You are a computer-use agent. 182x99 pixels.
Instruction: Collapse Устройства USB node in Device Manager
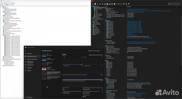coord(2,61)
